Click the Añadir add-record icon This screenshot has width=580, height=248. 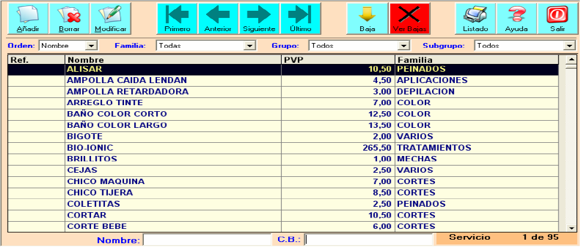pyautogui.click(x=28, y=19)
